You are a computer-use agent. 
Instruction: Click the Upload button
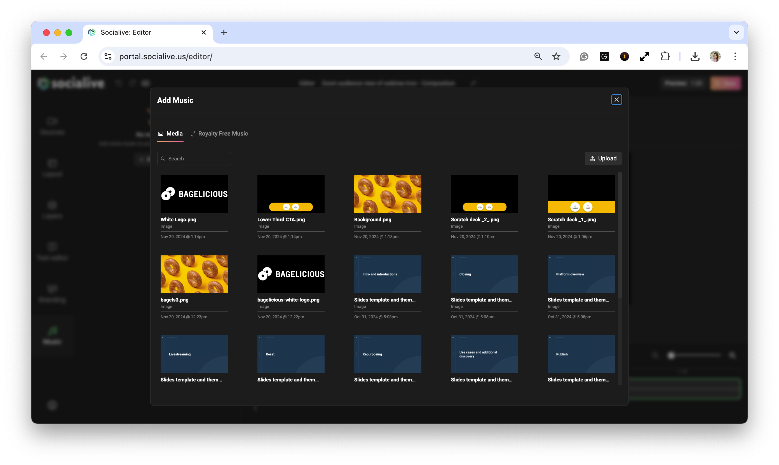603,158
